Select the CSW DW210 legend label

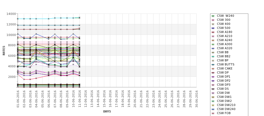click(226, 105)
